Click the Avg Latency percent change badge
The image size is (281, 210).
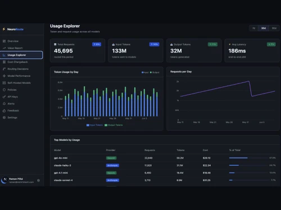(x=271, y=44)
